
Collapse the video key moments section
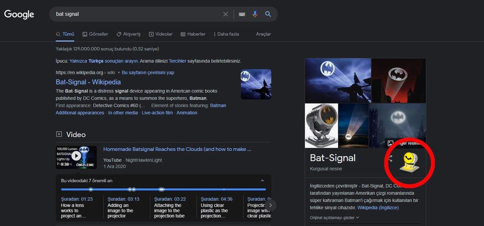(x=262, y=181)
